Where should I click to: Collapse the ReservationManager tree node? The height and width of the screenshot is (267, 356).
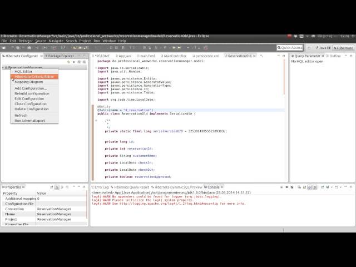3,67
